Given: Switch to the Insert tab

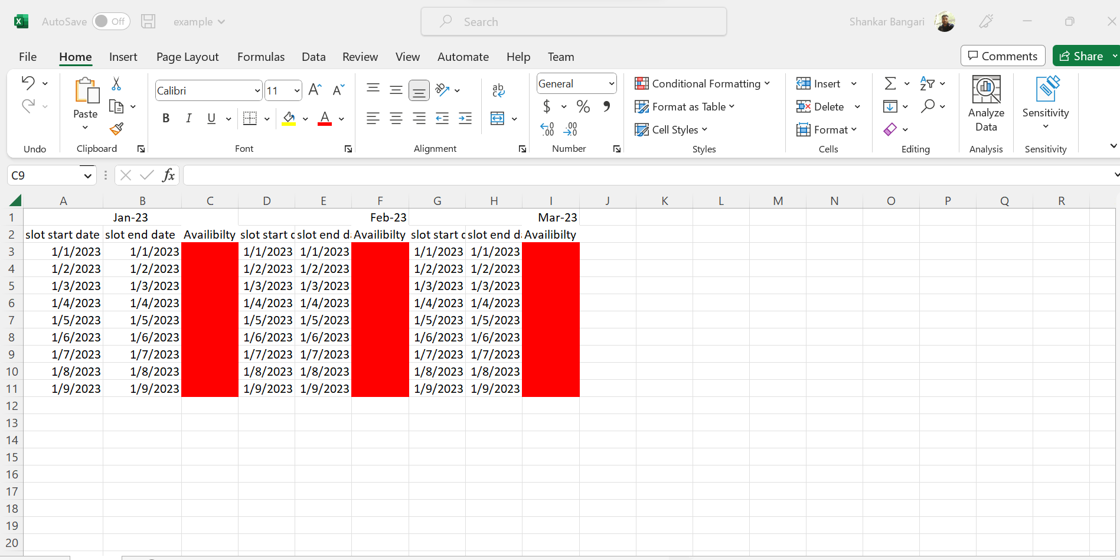Looking at the screenshot, I should 123,57.
